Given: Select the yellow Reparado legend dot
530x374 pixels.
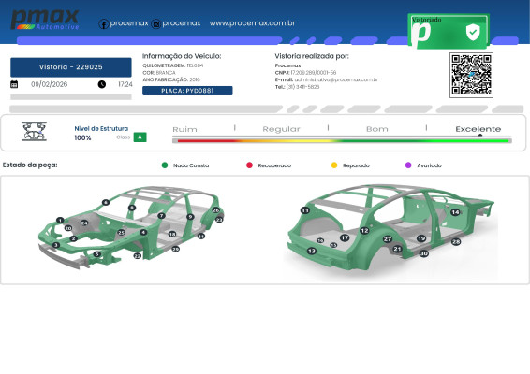Looking at the screenshot, I should (x=334, y=165).
